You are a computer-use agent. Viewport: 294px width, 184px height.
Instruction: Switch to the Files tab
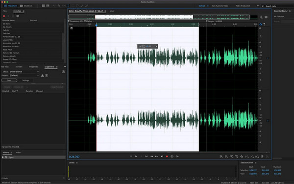(4, 11)
